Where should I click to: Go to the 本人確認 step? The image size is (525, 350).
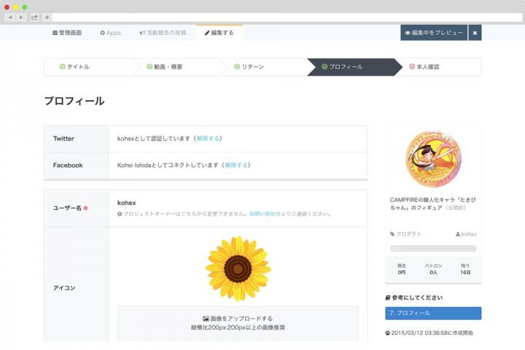pos(424,66)
